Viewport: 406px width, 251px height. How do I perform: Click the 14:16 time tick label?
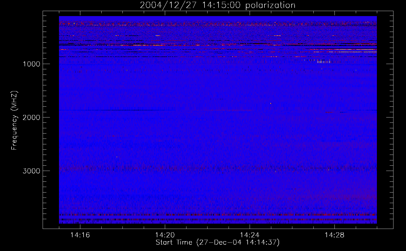click(80, 235)
